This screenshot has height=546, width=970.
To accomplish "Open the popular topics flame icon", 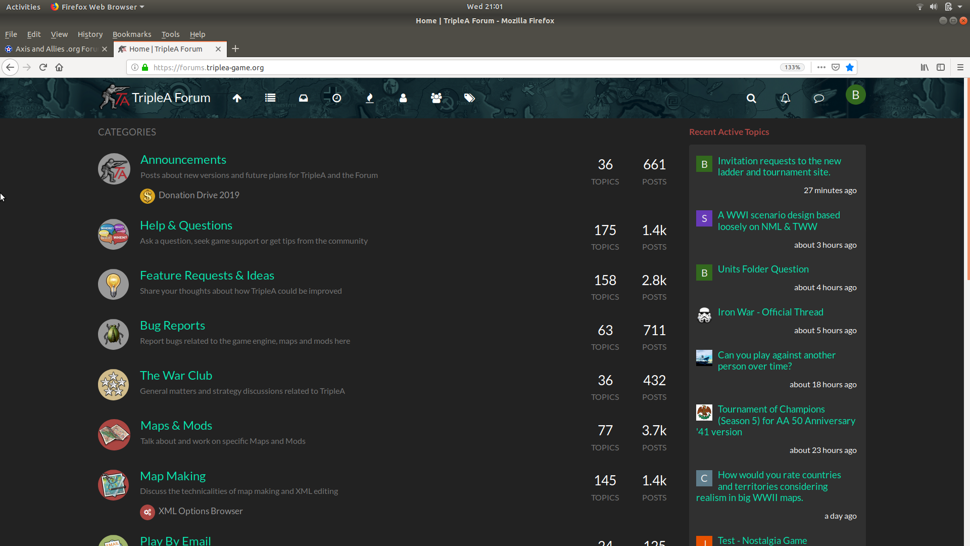I will (370, 98).
